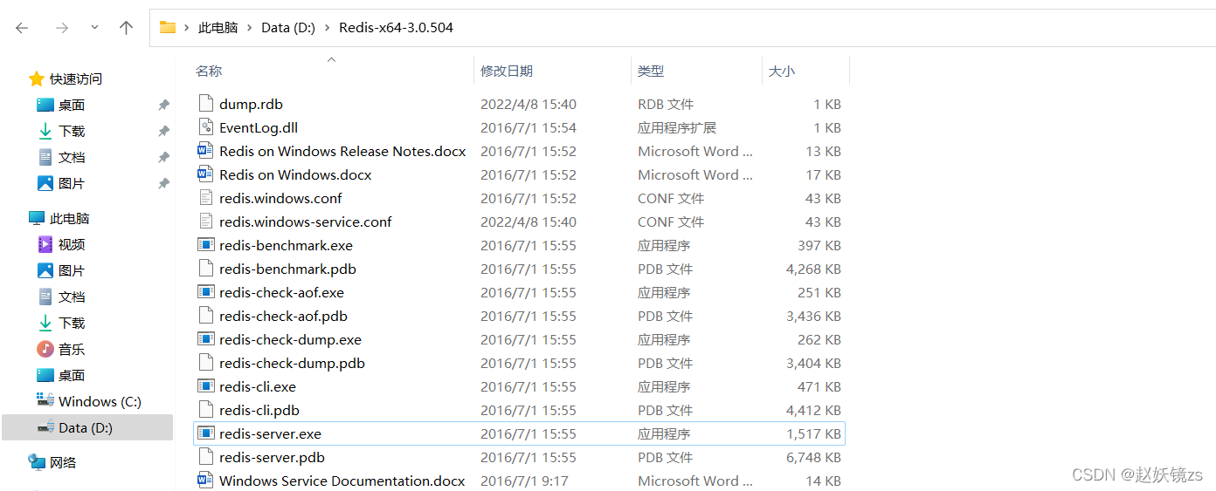Click the redis-cli.exe file icon

point(206,386)
